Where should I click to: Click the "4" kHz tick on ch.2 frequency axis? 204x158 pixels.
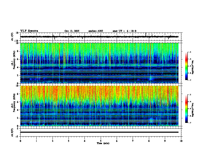coord(18,110)
